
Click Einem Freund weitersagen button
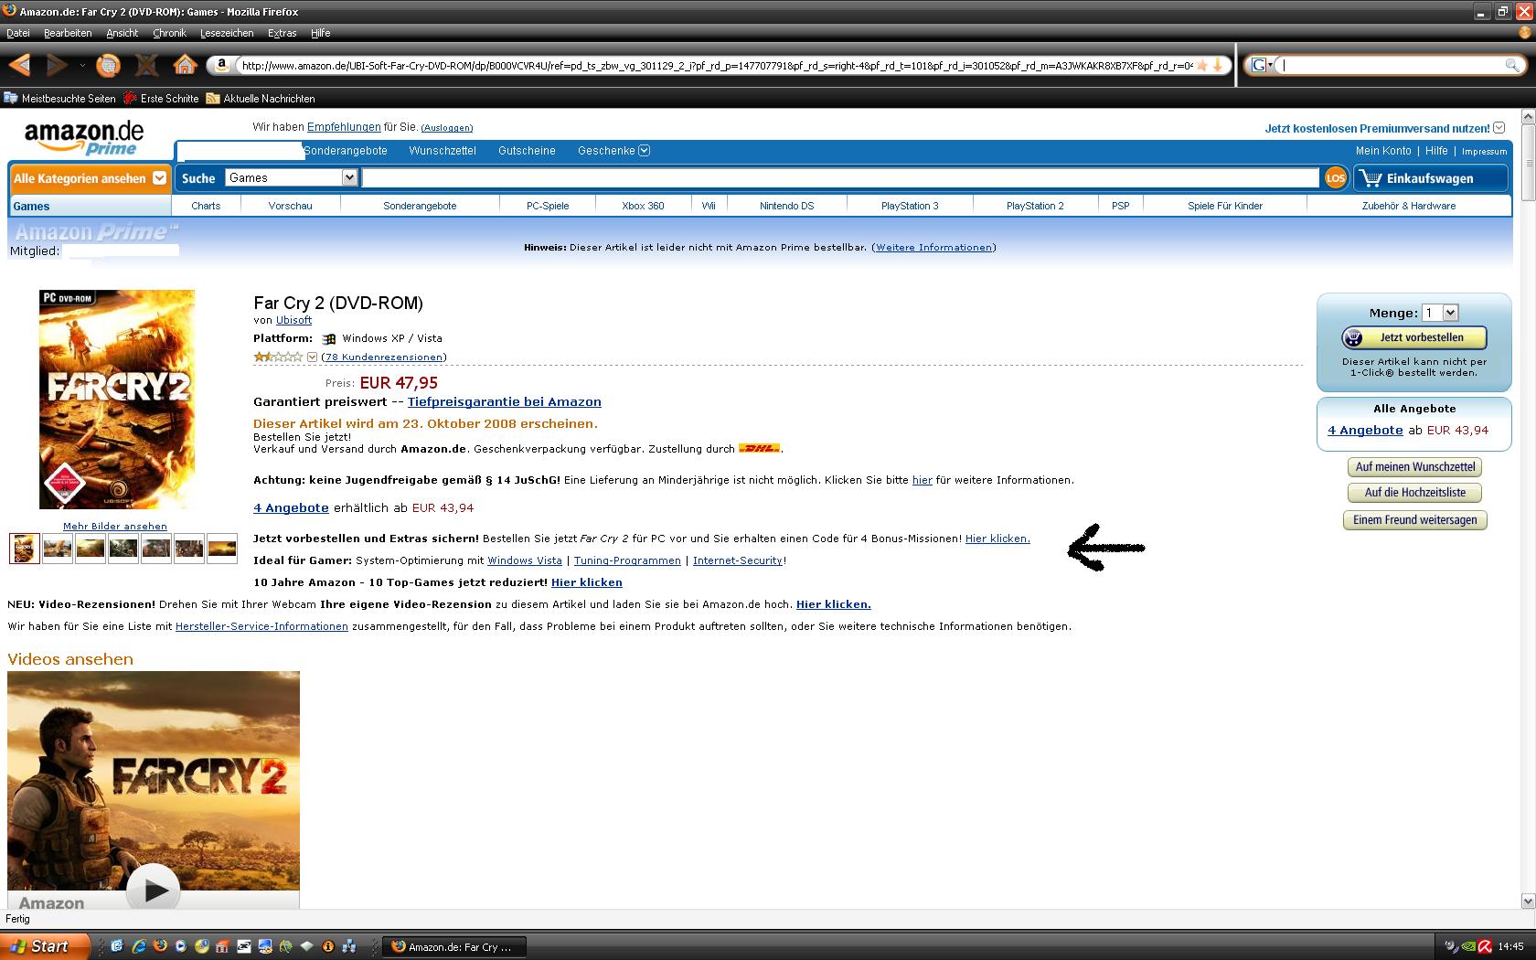1415,520
